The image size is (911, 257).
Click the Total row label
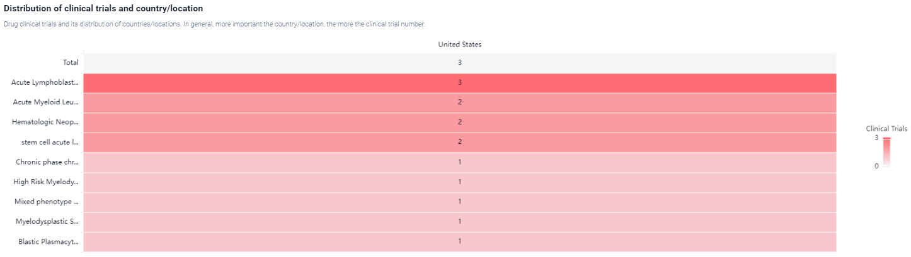71,63
